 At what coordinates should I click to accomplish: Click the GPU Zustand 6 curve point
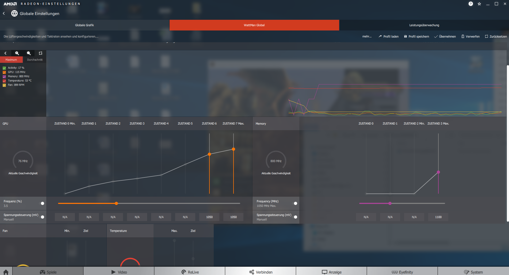(209, 154)
